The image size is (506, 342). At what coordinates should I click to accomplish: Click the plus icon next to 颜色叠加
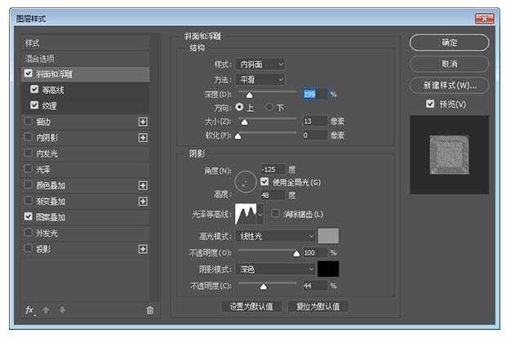[x=143, y=185]
